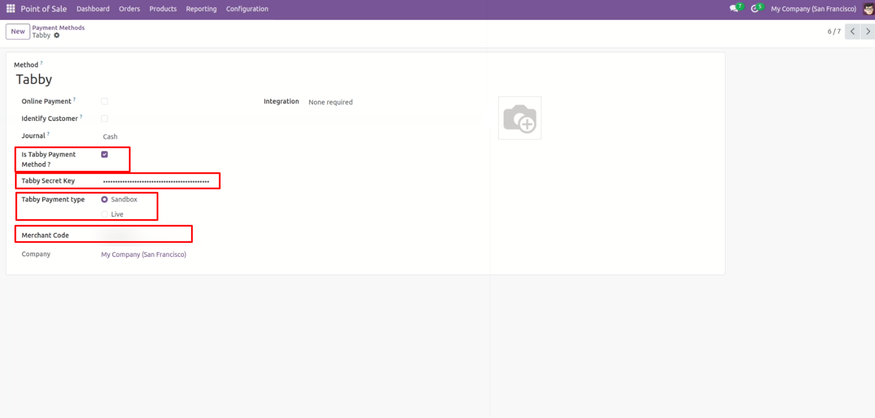Open the Reporting menu
The image size is (875, 418).
[x=201, y=9]
